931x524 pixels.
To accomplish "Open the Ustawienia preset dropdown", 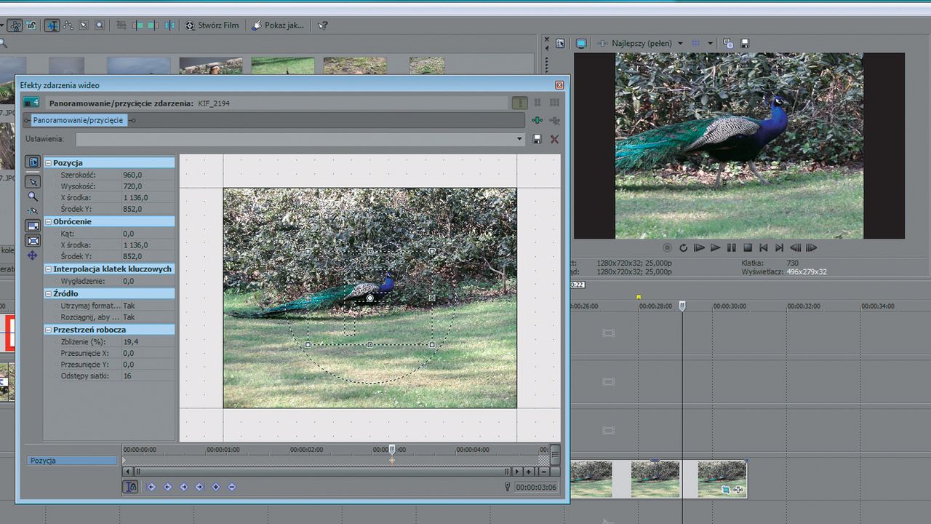I will pos(519,139).
